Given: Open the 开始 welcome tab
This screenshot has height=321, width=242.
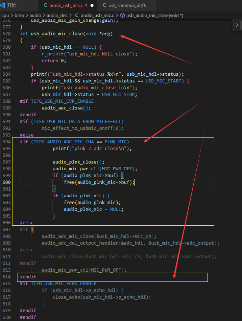Looking at the screenshot, I should click(x=12, y=5).
